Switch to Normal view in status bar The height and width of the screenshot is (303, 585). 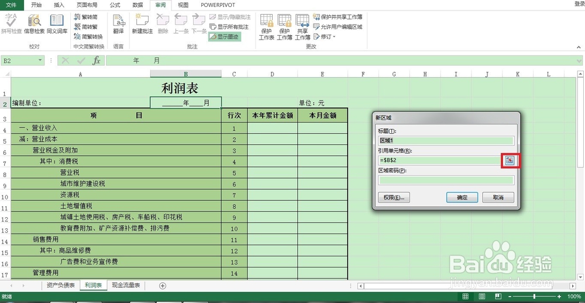tap(465, 297)
